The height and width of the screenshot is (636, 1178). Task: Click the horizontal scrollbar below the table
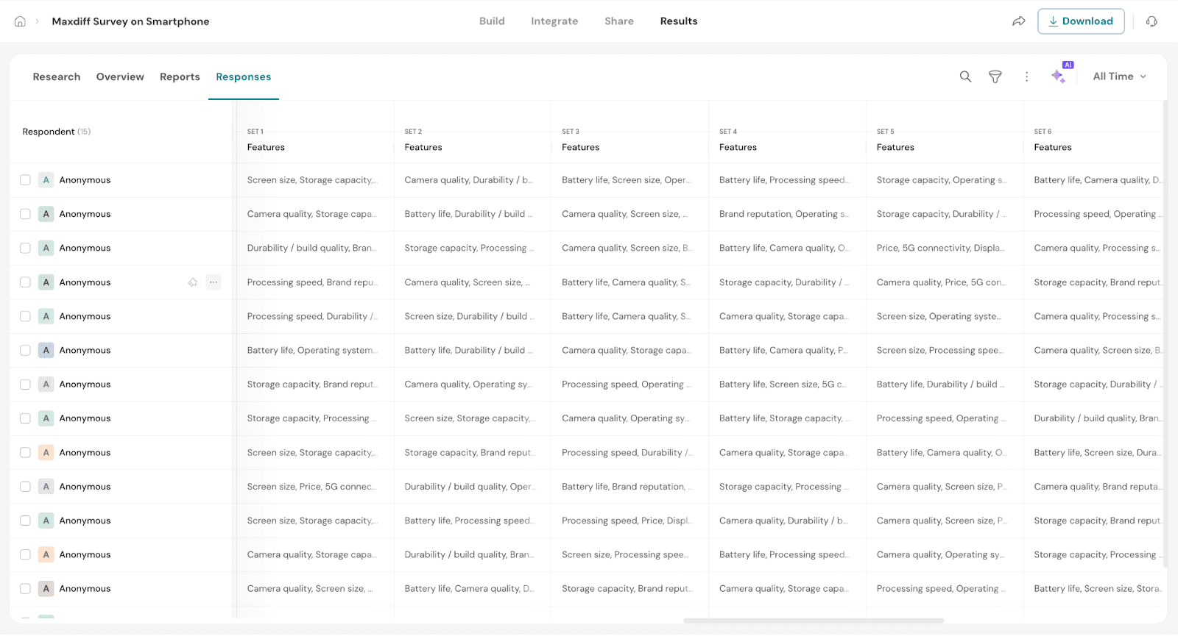813,621
